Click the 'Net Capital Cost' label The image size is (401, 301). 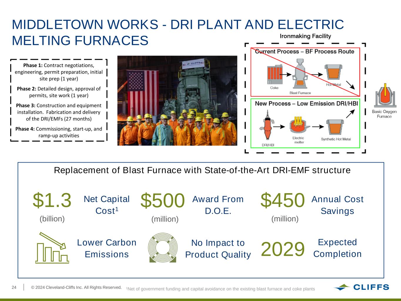pos(107,205)
